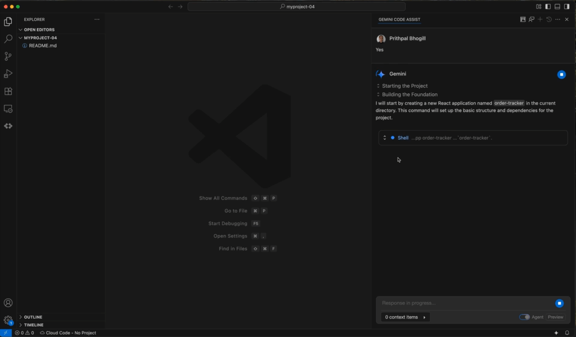Open README.md in the file tree
Image resolution: width=576 pixels, height=337 pixels.
click(42, 46)
